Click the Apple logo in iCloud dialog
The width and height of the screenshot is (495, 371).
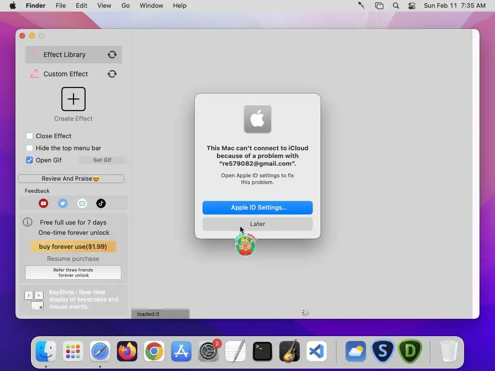coord(258,119)
